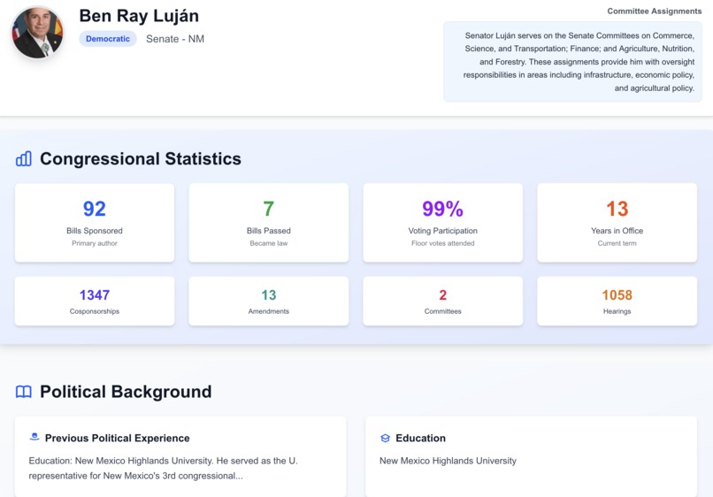
Task: Click the graduation cap icon beside Education
Action: click(x=385, y=438)
